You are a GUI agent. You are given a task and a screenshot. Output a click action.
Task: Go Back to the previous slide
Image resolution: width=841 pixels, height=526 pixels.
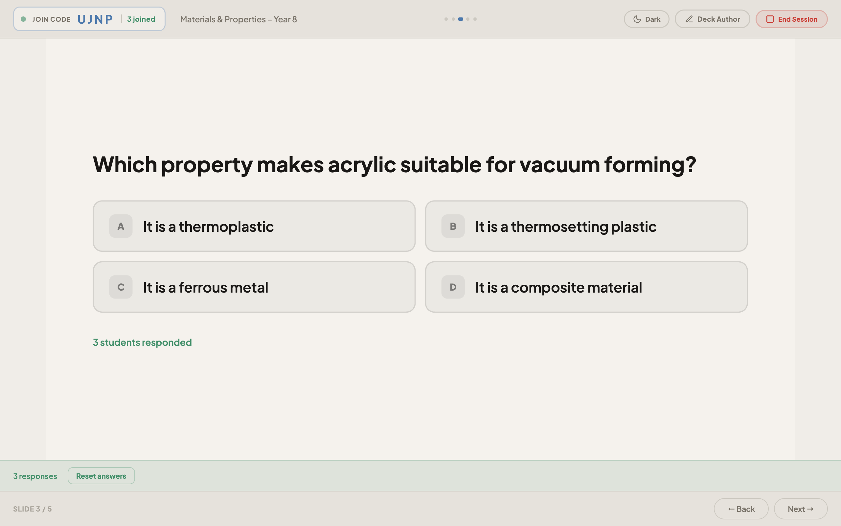(x=741, y=509)
